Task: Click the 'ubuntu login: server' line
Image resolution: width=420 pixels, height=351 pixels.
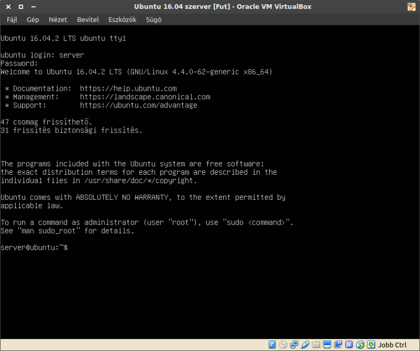Action: click(x=43, y=55)
